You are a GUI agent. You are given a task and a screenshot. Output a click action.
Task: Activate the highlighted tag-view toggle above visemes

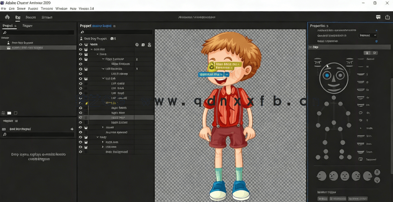click(x=367, y=53)
